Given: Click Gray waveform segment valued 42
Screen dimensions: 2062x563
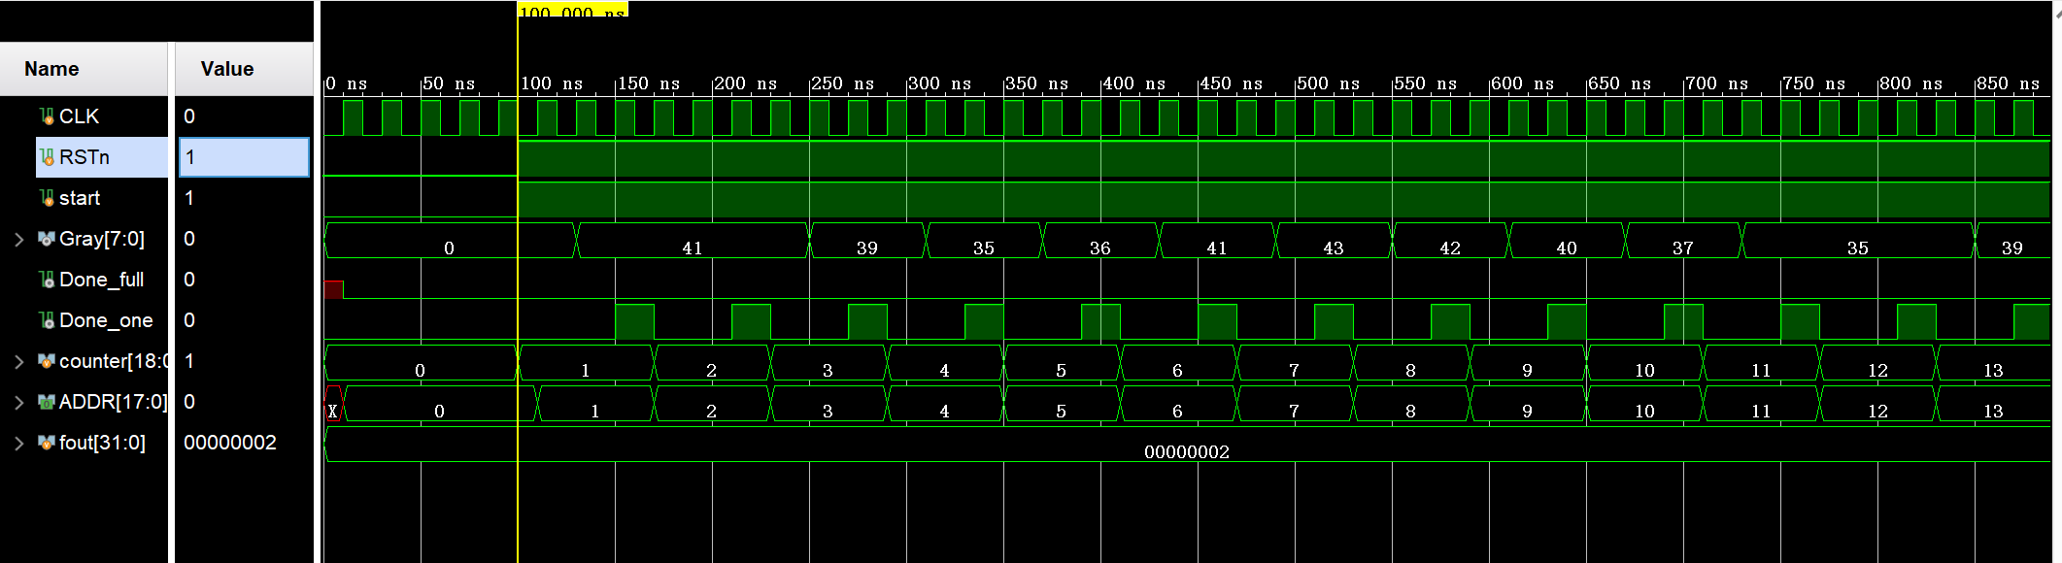Looking at the screenshot, I should (1450, 241).
